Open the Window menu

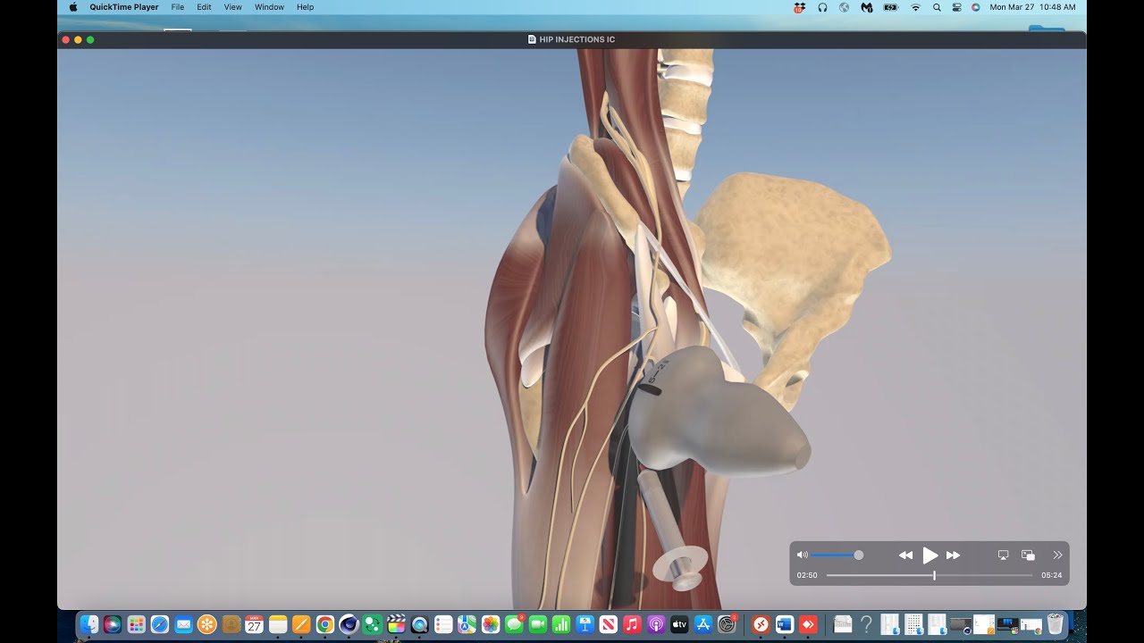(x=269, y=7)
